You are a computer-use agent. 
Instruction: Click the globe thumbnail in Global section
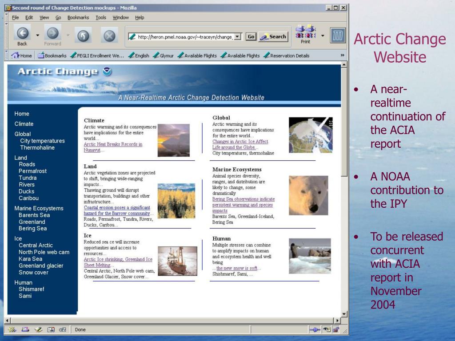pos(311,135)
